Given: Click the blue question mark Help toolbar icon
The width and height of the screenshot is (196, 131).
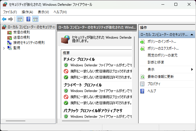Looking at the screenshot, I should [x=28, y=19].
